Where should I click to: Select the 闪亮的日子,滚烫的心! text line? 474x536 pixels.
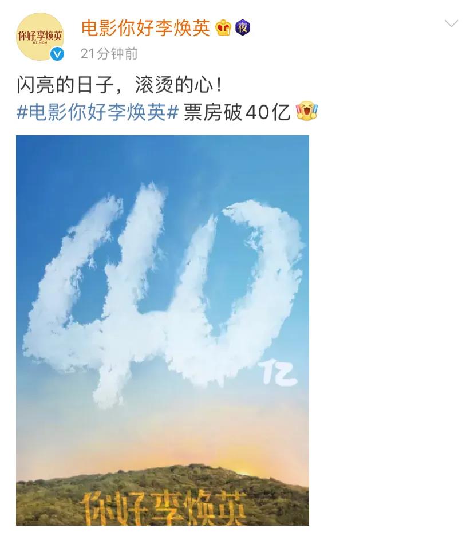[119, 84]
